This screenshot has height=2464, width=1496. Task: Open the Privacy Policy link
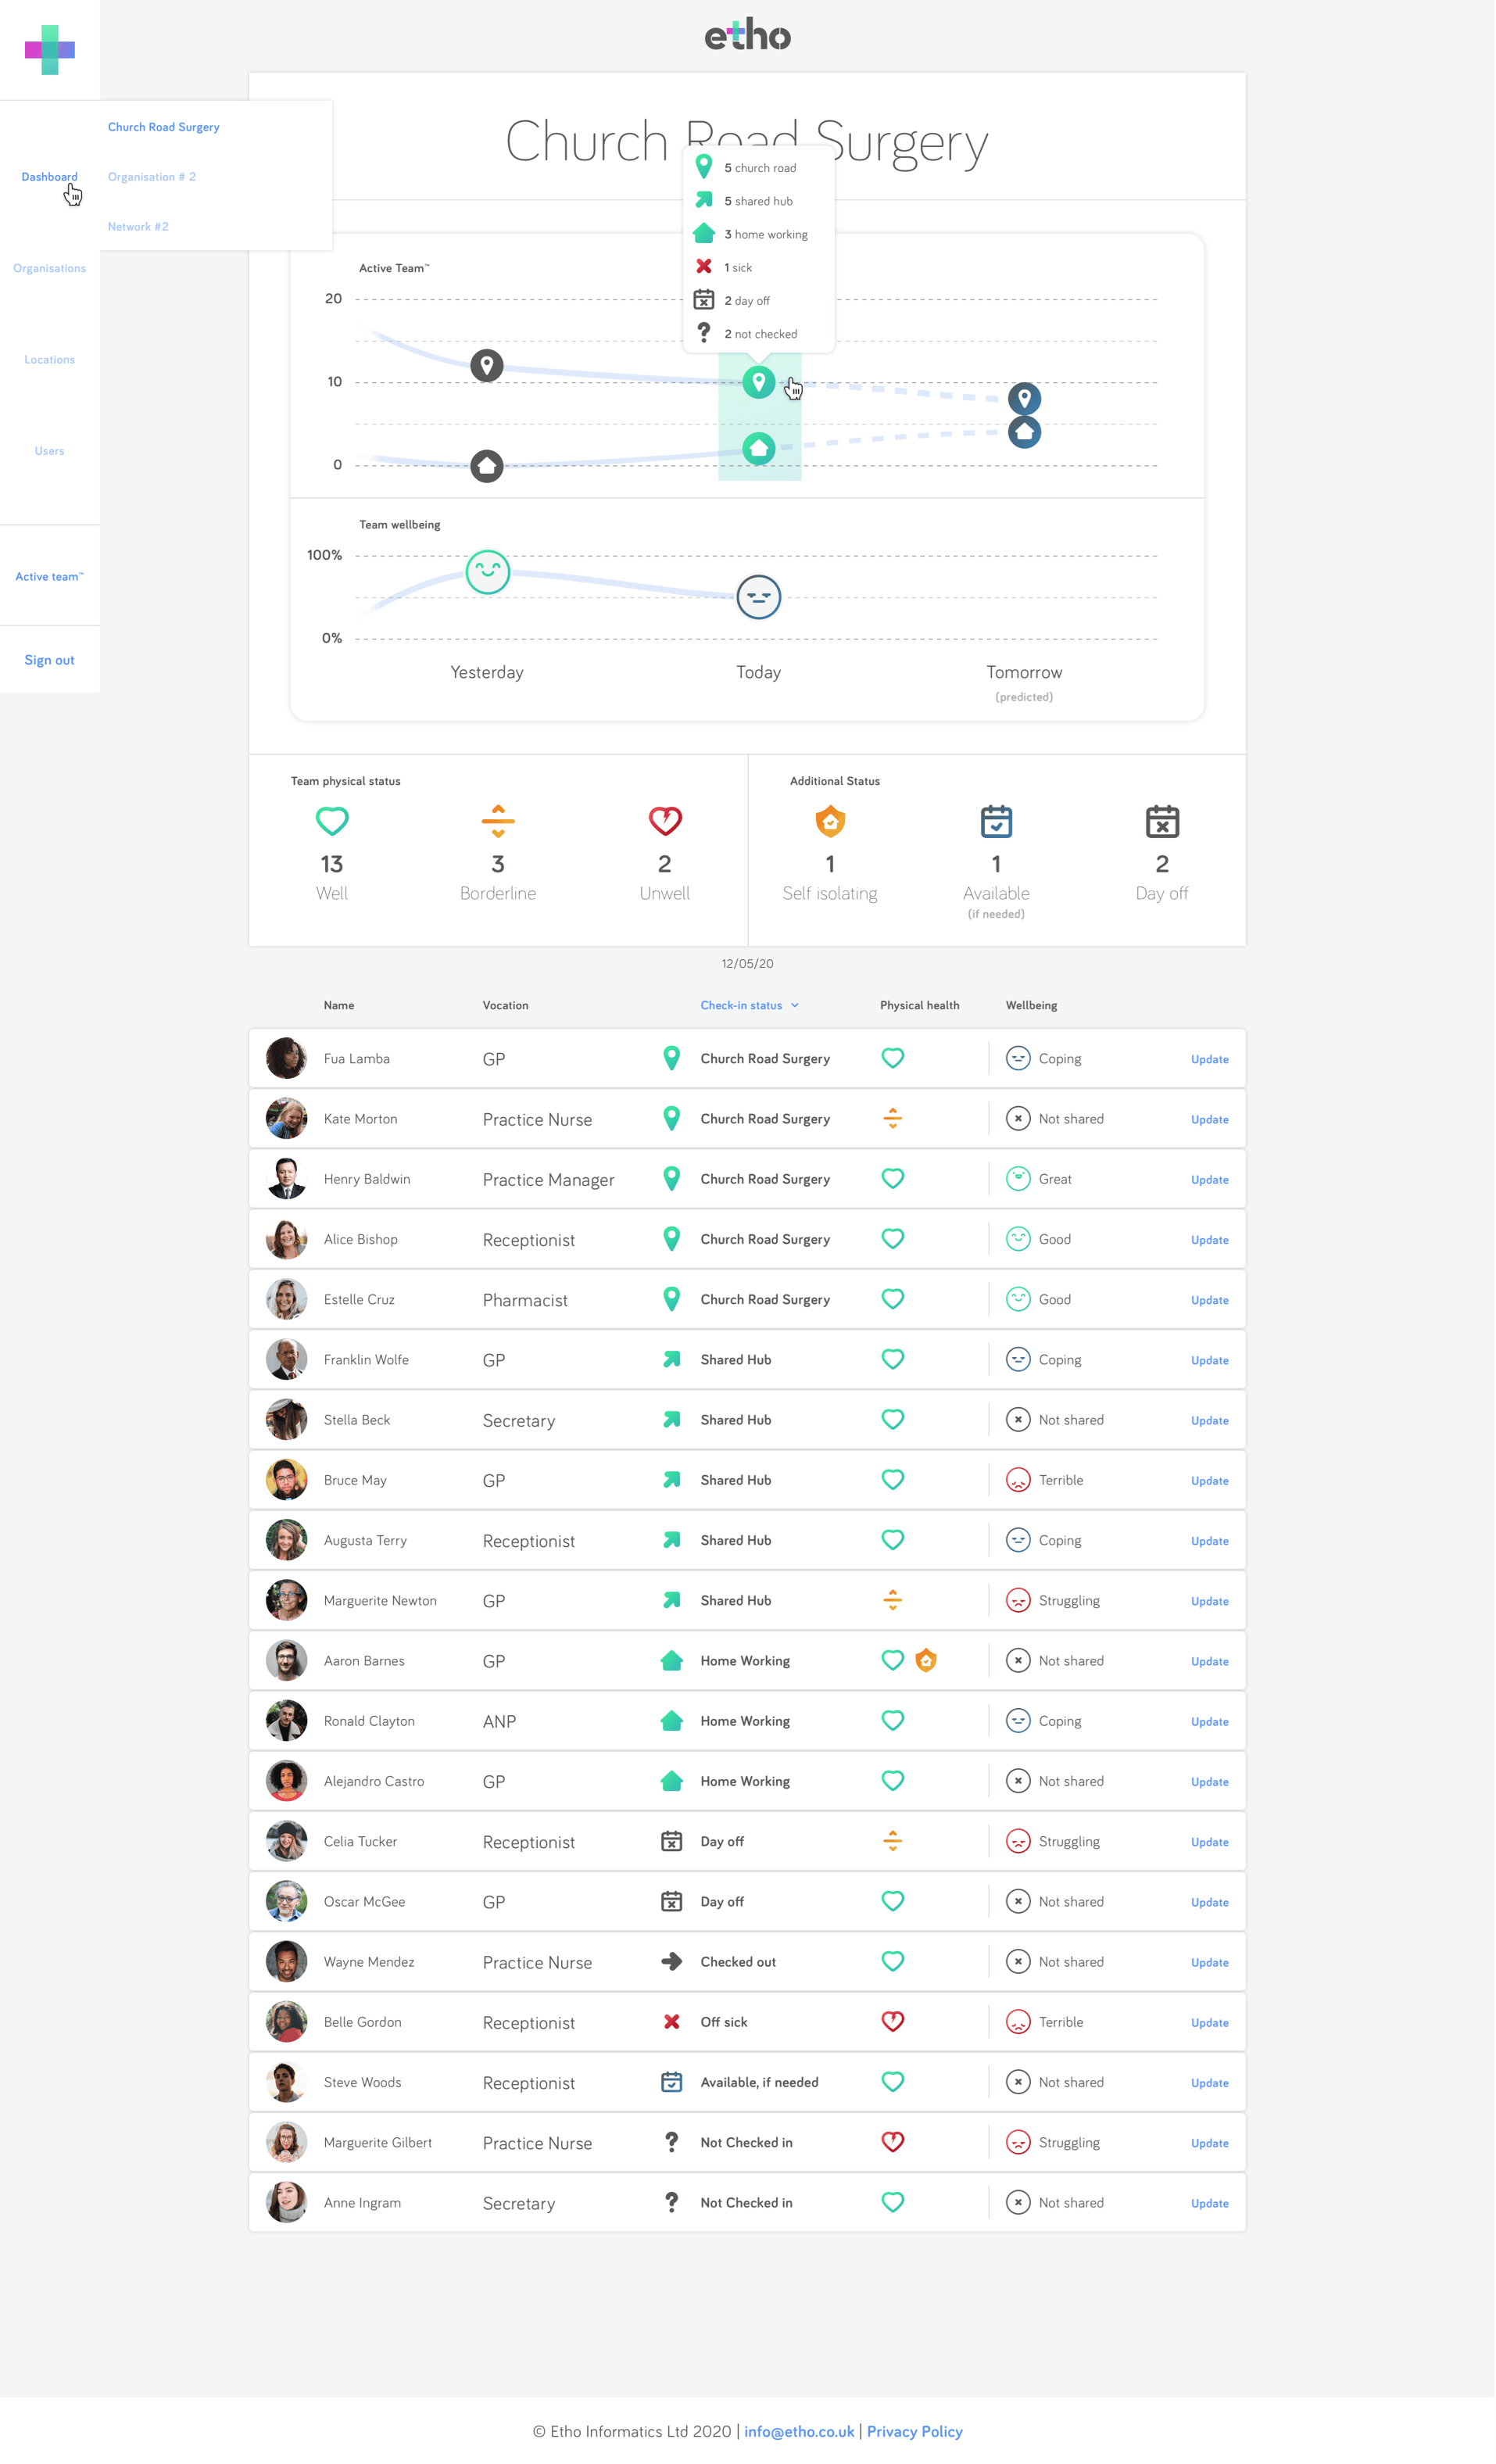914,2431
